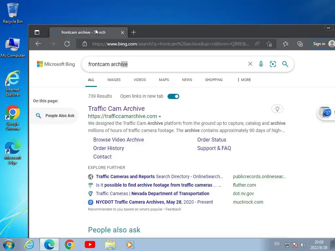The width and height of the screenshot is (335, 251).
Task: Open a new browser tab
Action: click(133, 32)
